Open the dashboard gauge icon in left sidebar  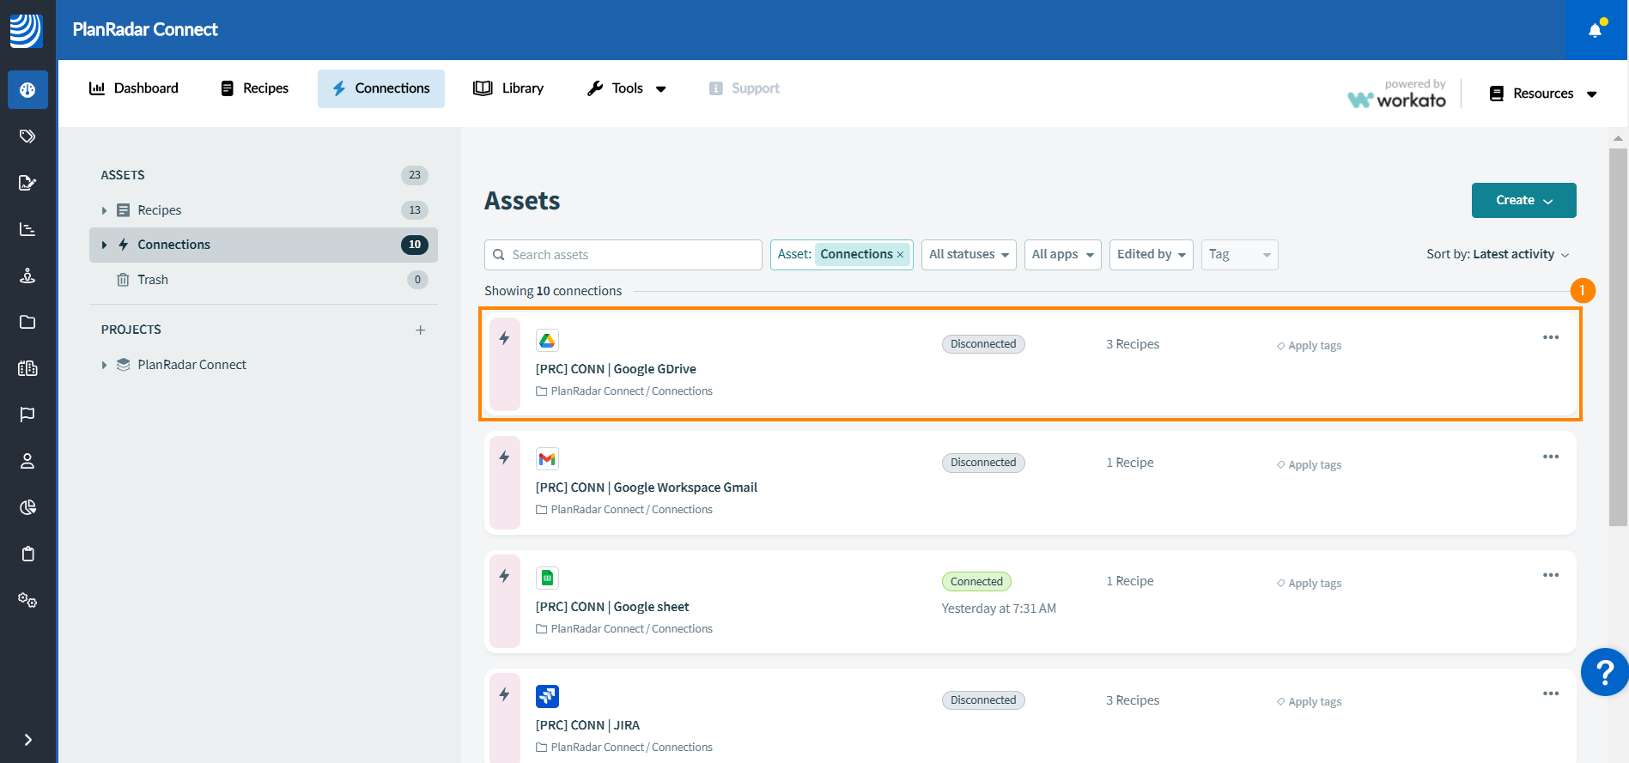pyautogui.click(x=27, y=90)
